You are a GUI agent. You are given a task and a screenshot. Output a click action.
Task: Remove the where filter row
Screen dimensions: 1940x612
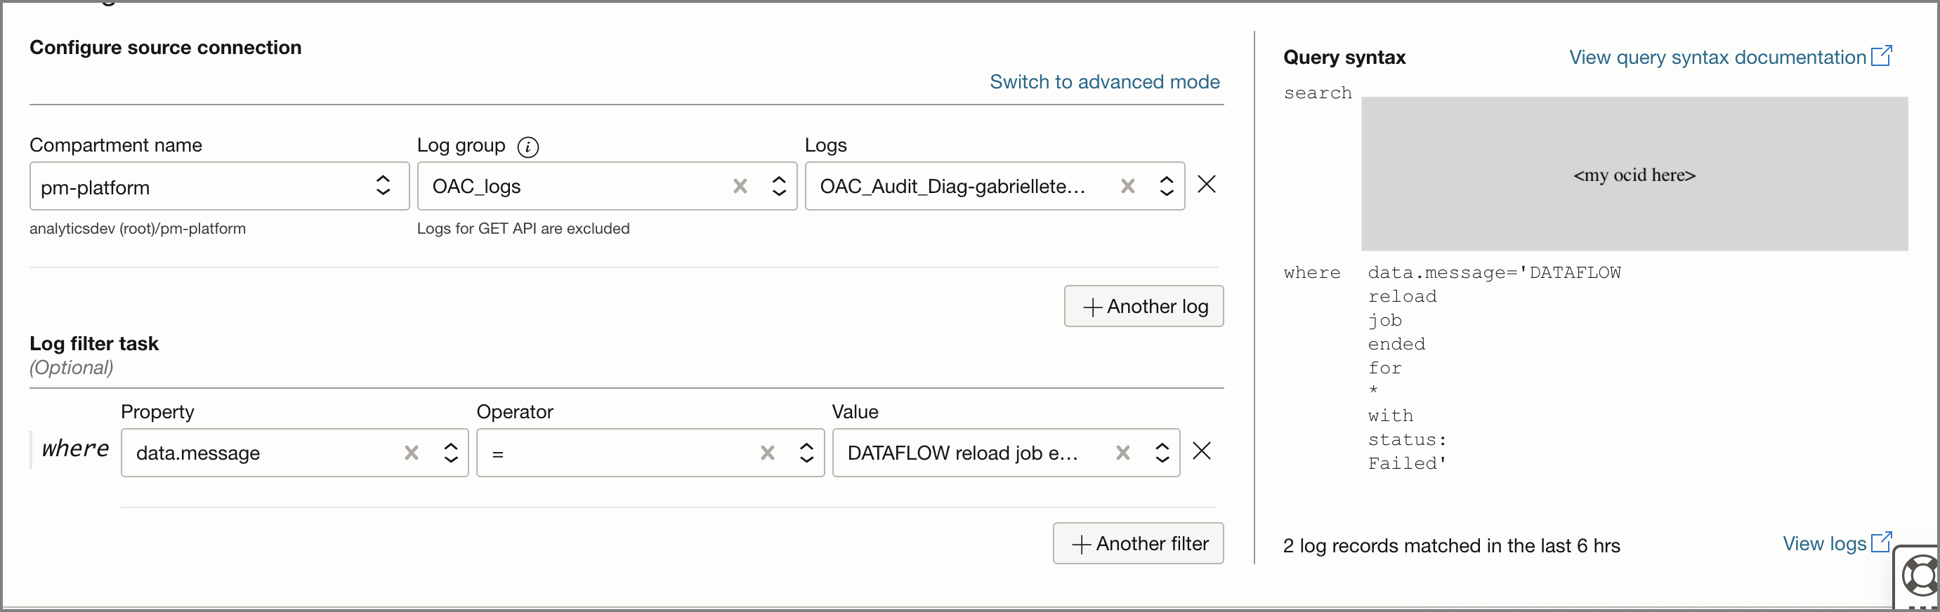(x=1202, y=451)
